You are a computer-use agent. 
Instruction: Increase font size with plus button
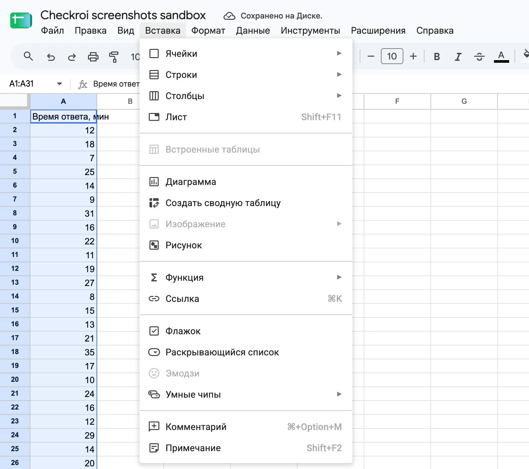pos(413,56)
